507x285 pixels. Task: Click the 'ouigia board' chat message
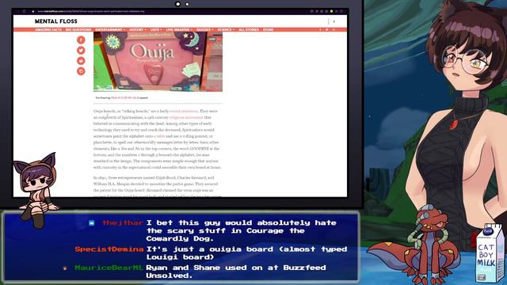(x=246, y=253)
